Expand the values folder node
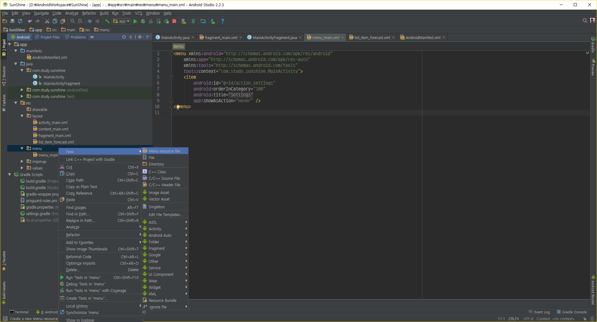 point(22,168)
